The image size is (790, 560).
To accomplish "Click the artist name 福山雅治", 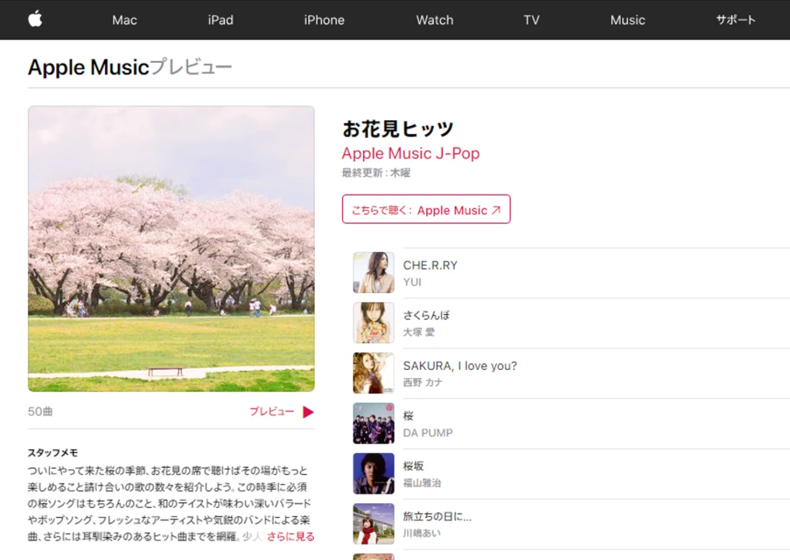I will tap(422, 483).
